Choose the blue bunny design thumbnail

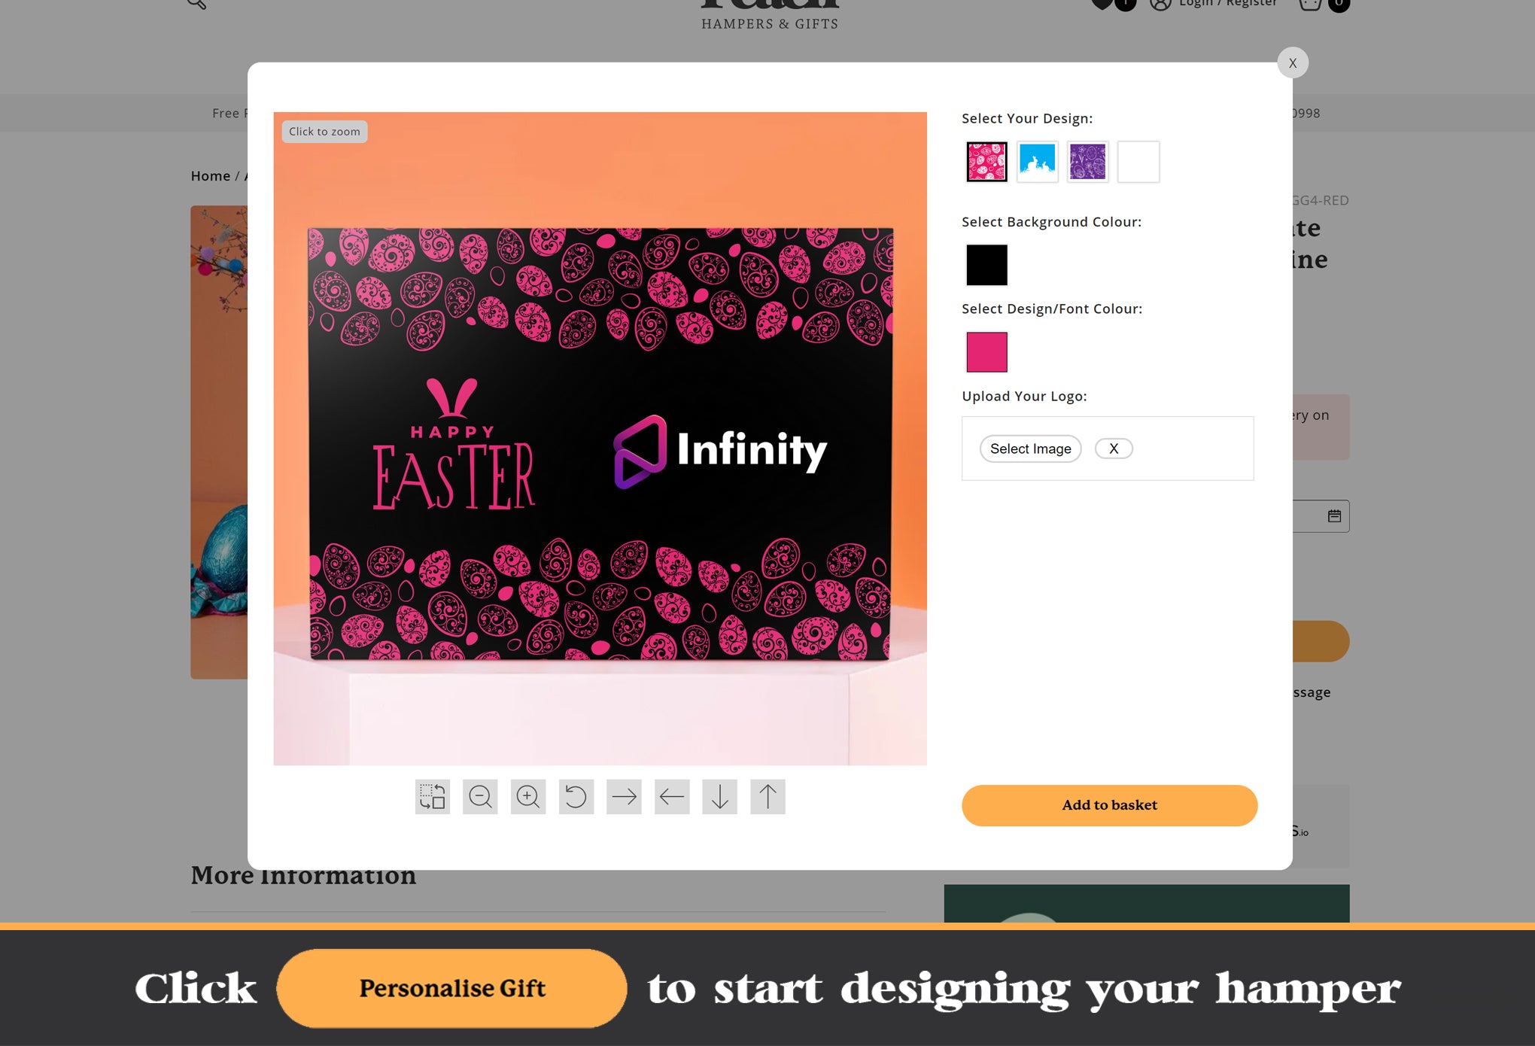point(1037,161)
